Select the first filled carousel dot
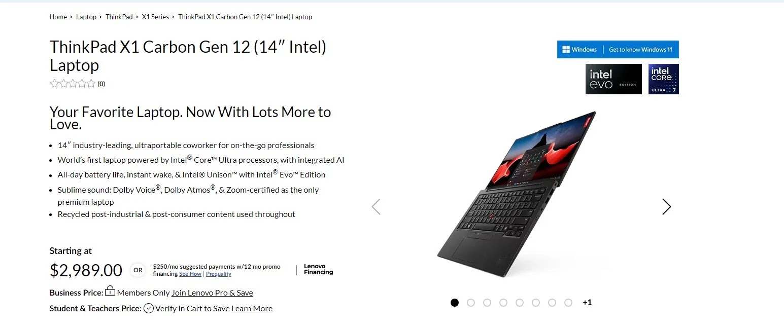The image size is (784, 328). tap(455, 303)
